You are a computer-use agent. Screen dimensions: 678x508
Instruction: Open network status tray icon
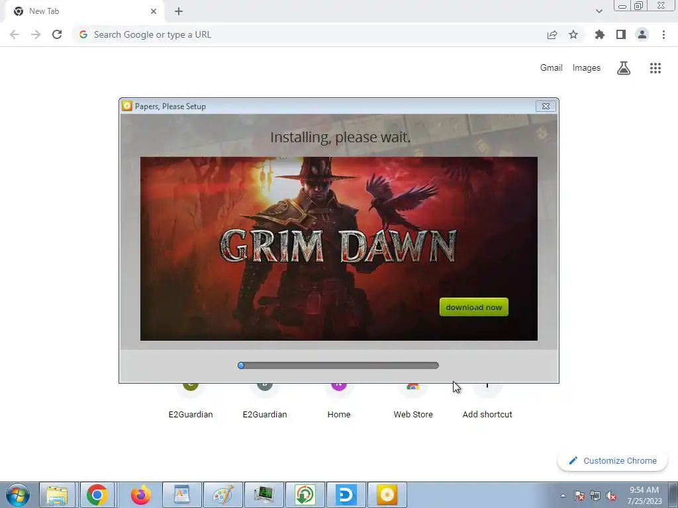click(595, 495)
